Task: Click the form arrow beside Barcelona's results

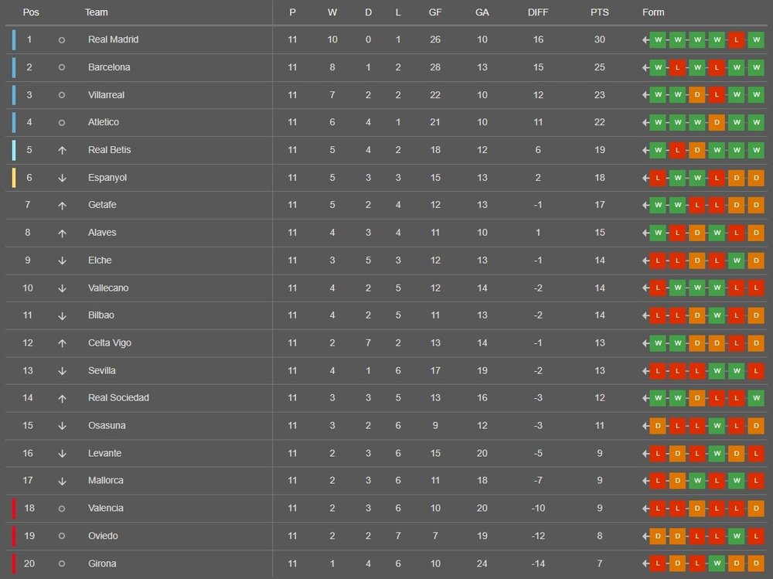Action: tap(645, 67)
